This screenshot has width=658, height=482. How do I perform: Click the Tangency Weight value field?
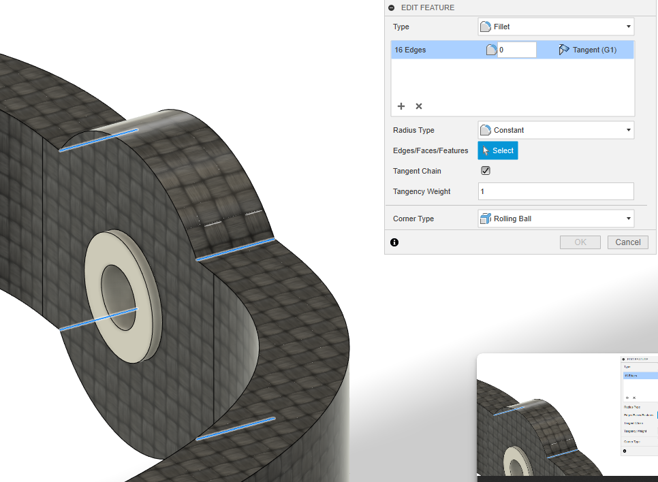click(x=555, y=191)
